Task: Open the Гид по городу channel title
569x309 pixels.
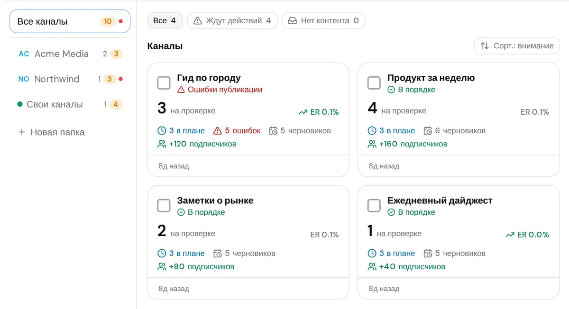Action: pyautogui.click(x=209, y=78)
